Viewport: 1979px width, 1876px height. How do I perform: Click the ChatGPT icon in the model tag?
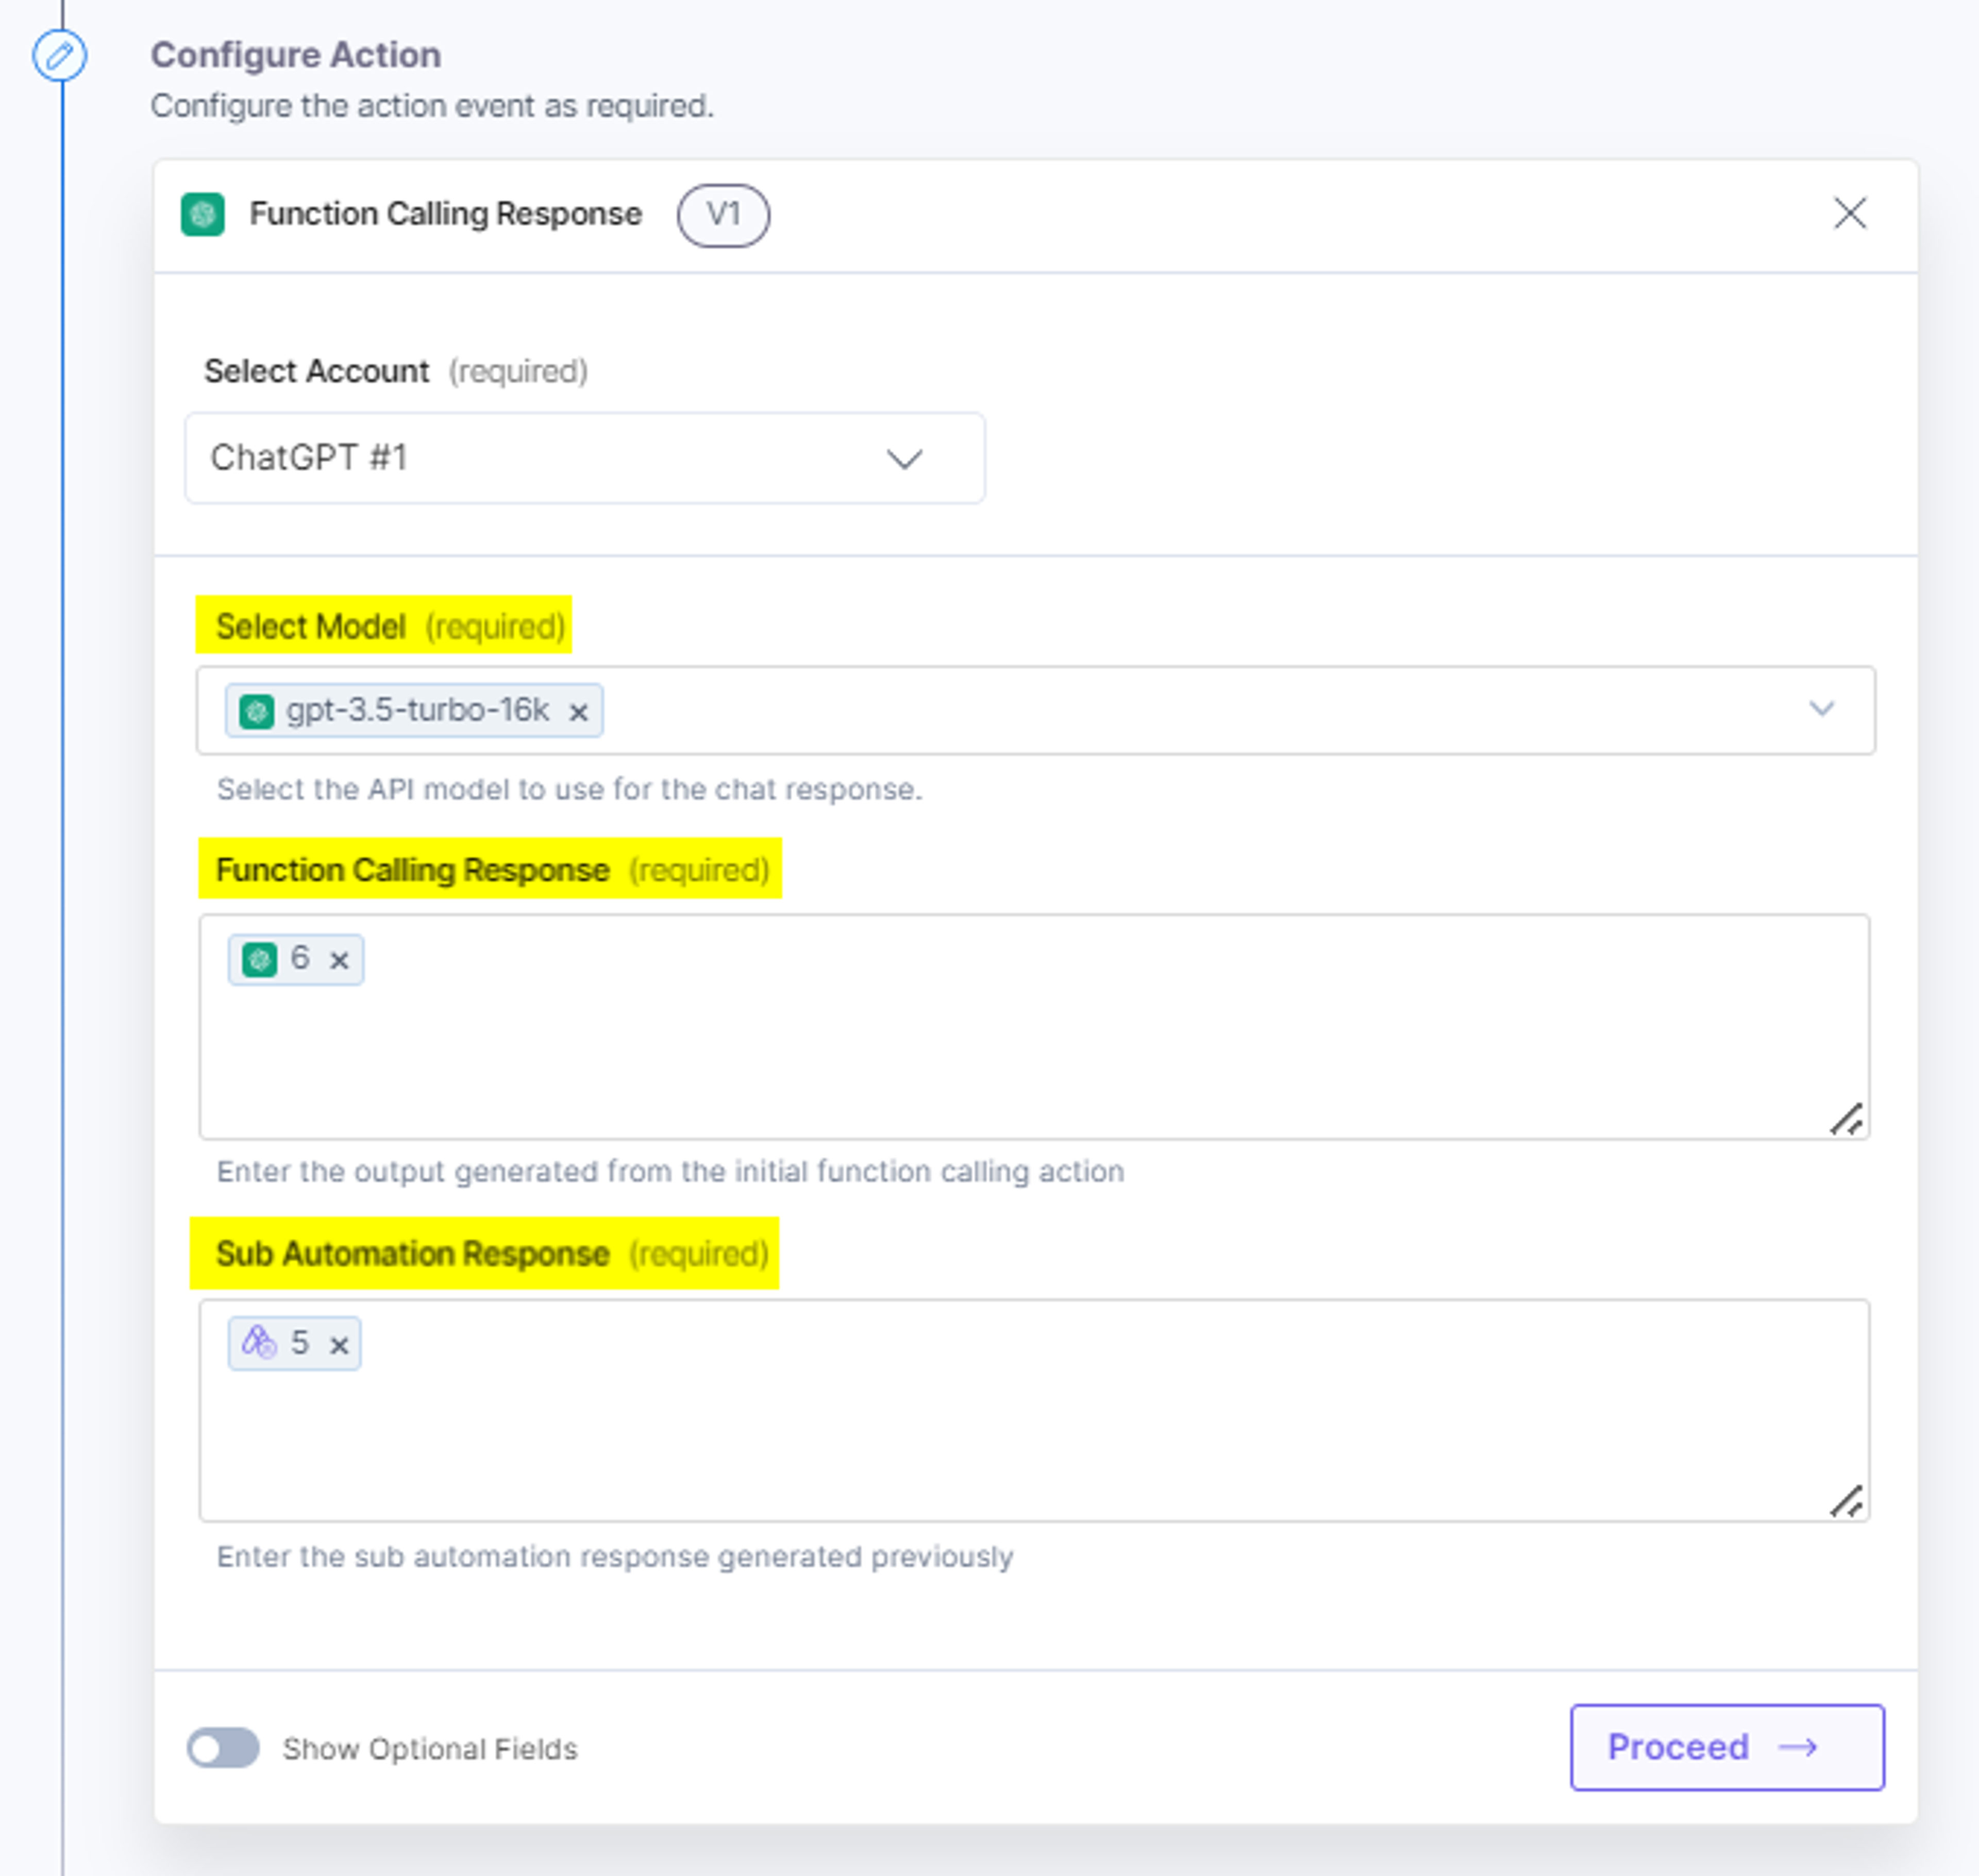click(x=256, y=711)
